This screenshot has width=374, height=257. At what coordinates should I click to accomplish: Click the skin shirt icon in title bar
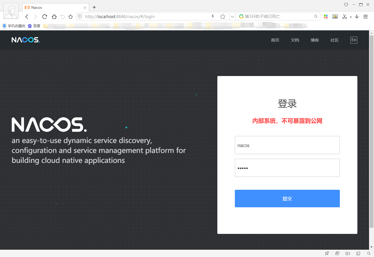346,5
